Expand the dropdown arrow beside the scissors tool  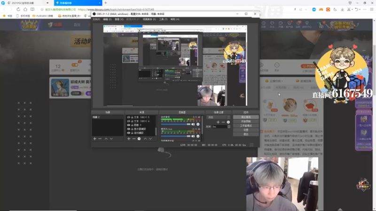point(352,9)
